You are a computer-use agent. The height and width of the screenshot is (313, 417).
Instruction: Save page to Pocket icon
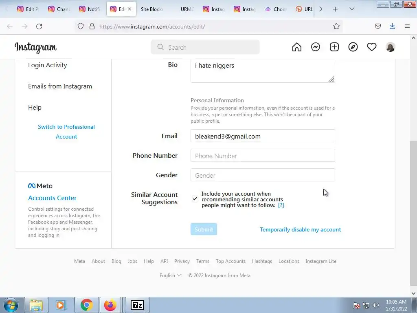pyautogui.click(x=377, y=26)
